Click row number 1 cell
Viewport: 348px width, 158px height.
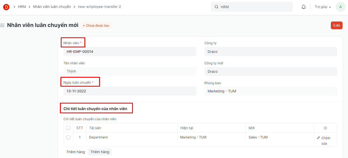pyautogui.click(x=80, y=137)
